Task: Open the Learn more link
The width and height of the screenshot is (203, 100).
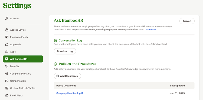Action: pos(150,30)
